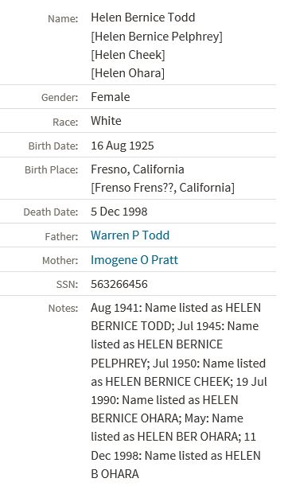
Task: Click the Notes field label
Action: (x=63, y=308)
